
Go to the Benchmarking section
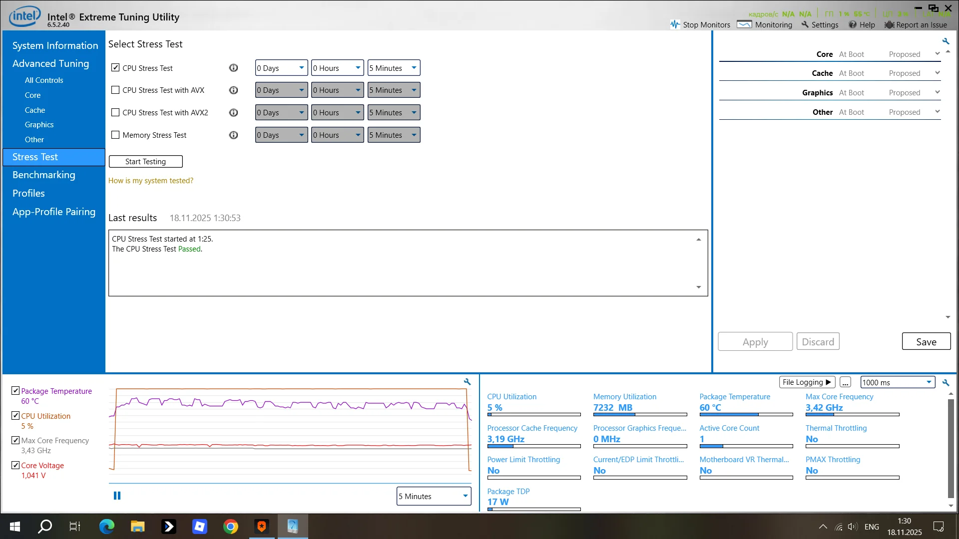(44, 175)
